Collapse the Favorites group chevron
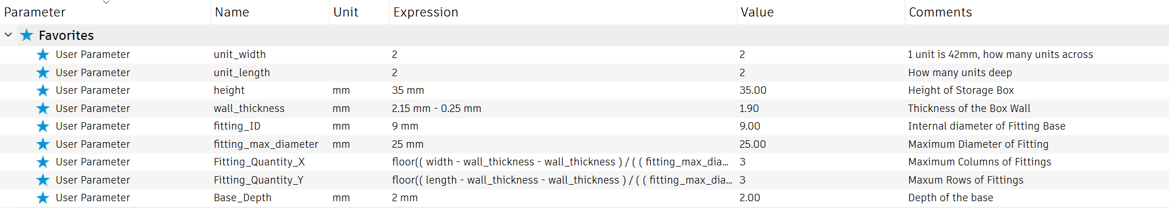1169x208 pixels. coord(8,35)
